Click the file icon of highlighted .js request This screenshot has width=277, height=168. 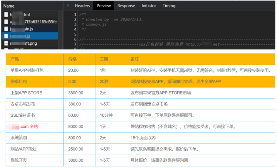[6, 36]
